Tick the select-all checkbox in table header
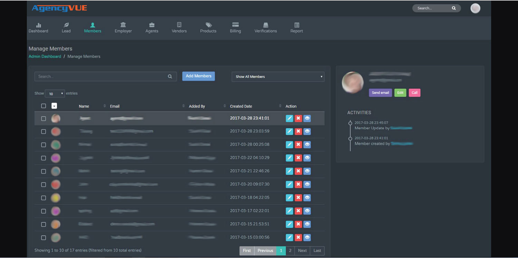The width and height of the screenshot is (518, 258). click(x=44, y=106)
